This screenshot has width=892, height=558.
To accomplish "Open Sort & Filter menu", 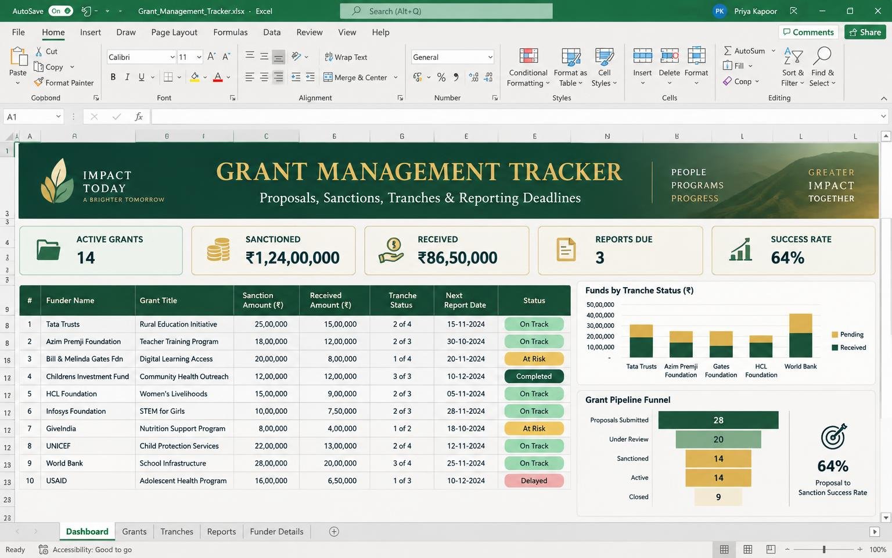I will 793,67.
